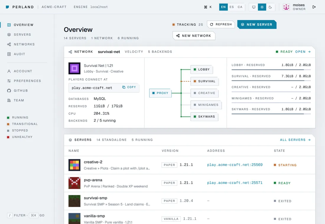The height and width of the screenshot is (224, 325).
Task: Click the logout icon
Action: click(x=314, y=7)
